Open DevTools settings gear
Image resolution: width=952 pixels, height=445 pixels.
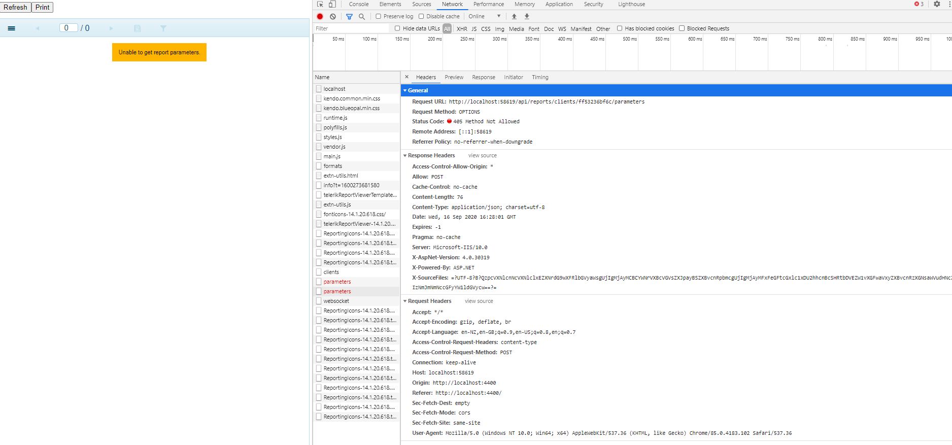pos(937,4)
